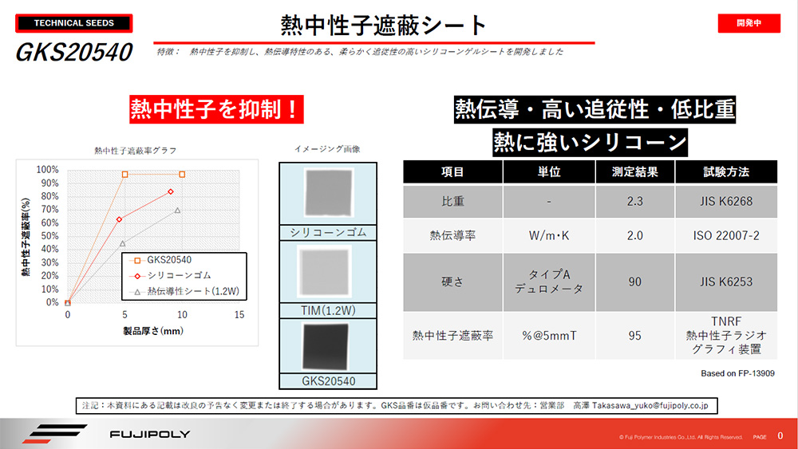
Task: Click the %@5mmT unit cell
Action: pyautogui.click(x=549, y=336)
